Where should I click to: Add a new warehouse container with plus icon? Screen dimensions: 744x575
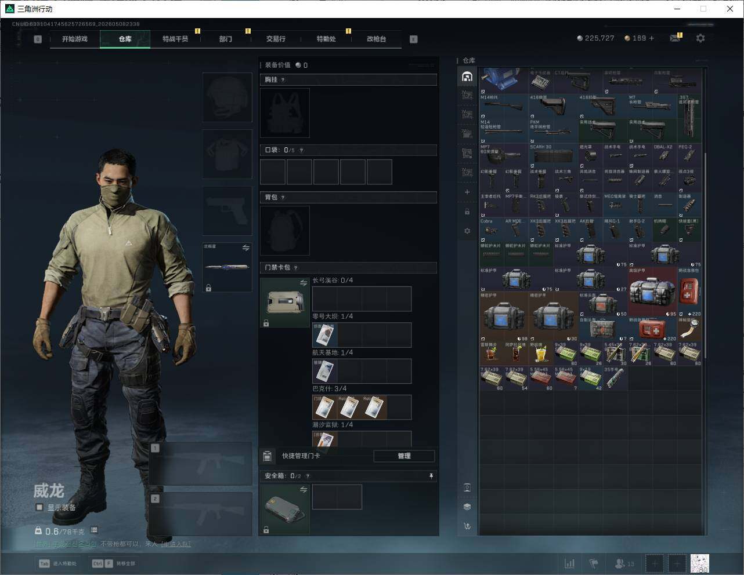click(x=467, y=192)
